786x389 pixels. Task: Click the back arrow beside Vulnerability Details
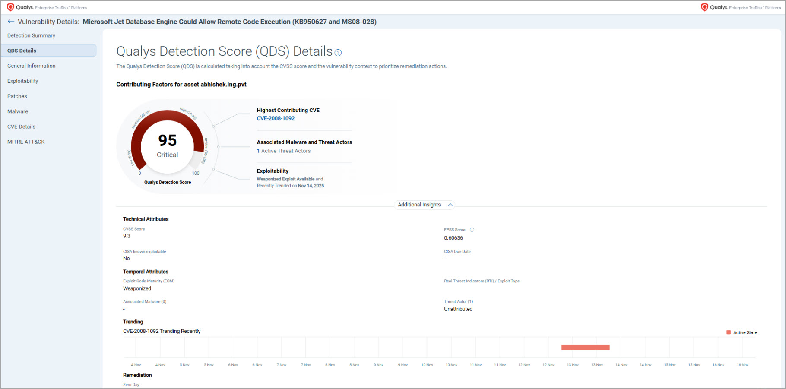coord(11,22)
